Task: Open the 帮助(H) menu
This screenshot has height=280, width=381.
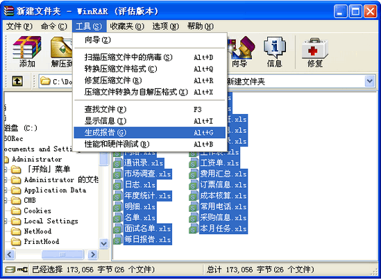Action: (201, 26)
